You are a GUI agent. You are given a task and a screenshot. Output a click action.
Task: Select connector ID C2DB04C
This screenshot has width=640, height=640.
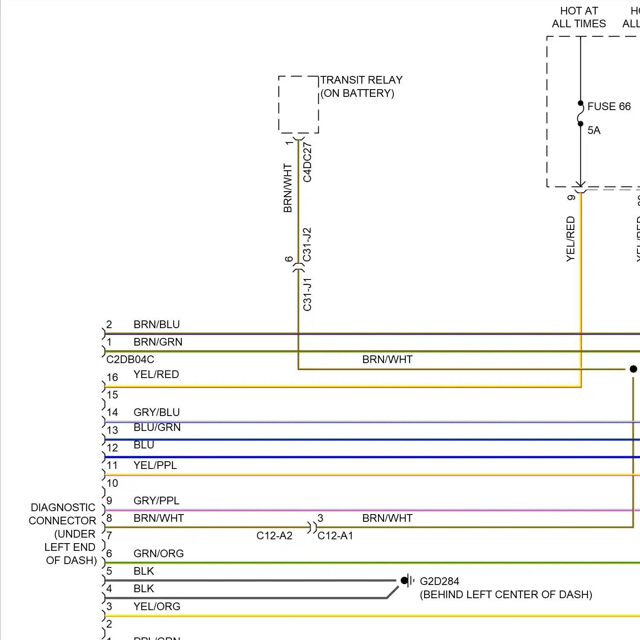click(130, 360)
